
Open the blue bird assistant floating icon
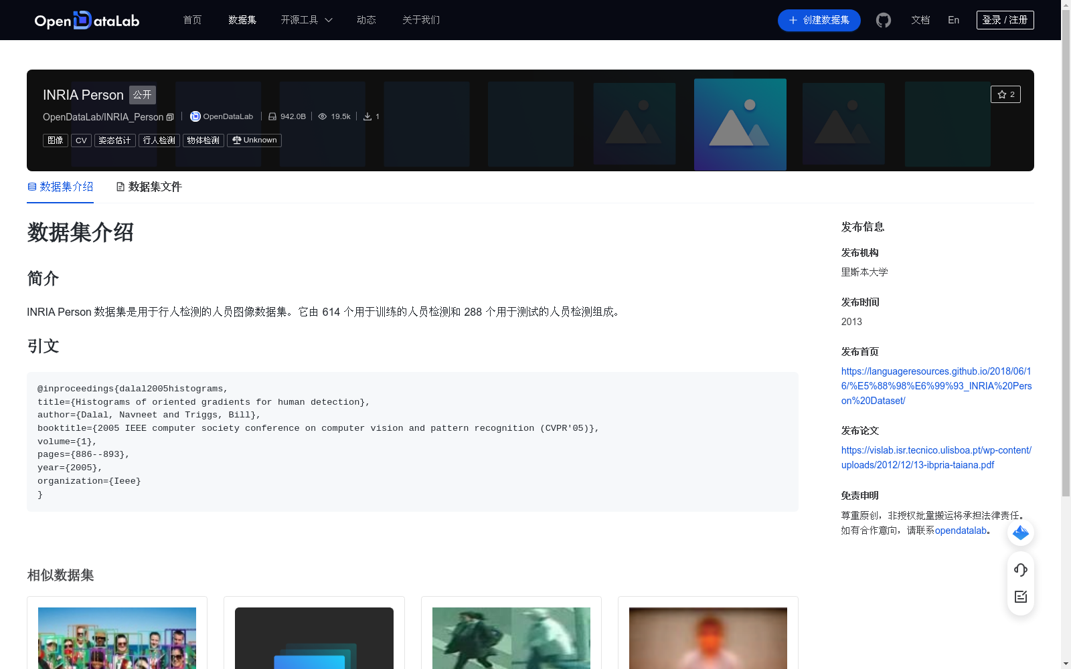click(1021, 533)
